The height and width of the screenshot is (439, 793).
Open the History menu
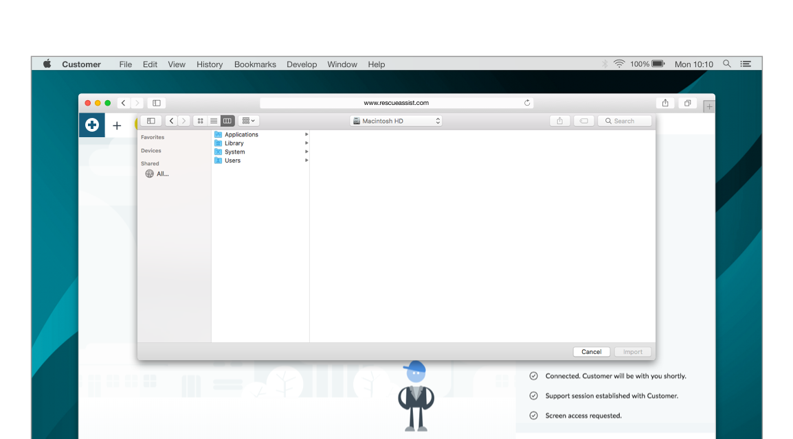(210, 64)
